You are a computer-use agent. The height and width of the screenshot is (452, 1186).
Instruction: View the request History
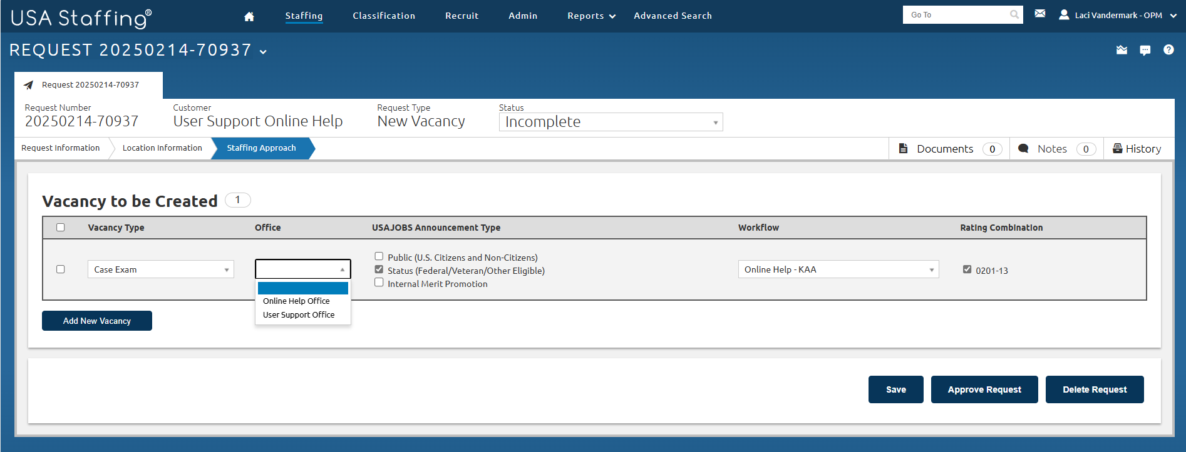click(1137, 149)
